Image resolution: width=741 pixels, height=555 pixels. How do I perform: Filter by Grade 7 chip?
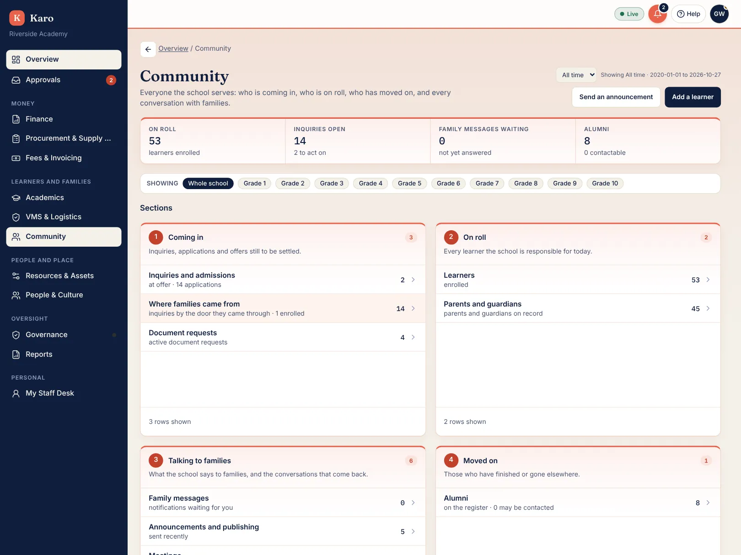tap(487, 183)
